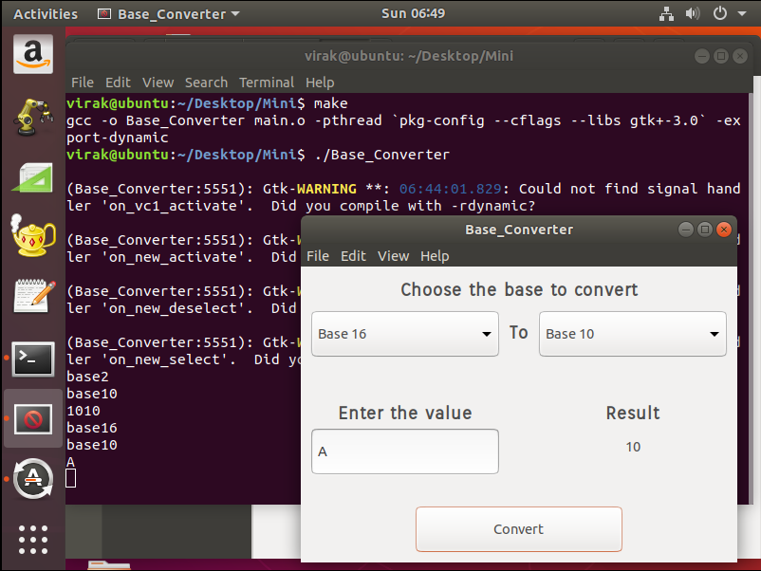
Task: Click the Base_Converter window title bar text
Action: point(519,230)
